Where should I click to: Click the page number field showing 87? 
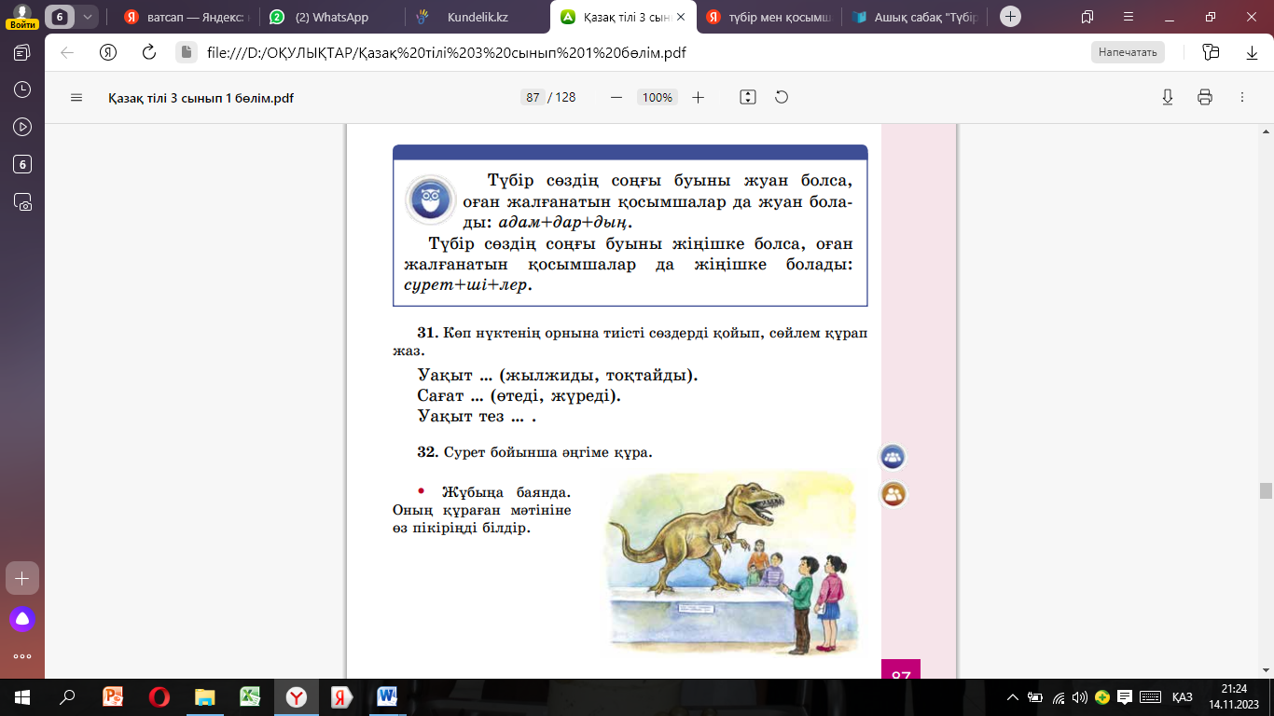click(x=533, y=98)
